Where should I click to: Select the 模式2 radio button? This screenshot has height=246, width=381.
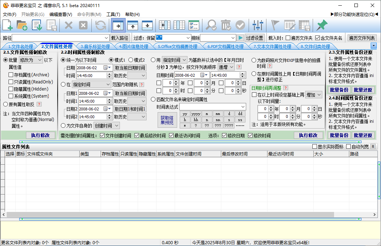tap(131, 60)
